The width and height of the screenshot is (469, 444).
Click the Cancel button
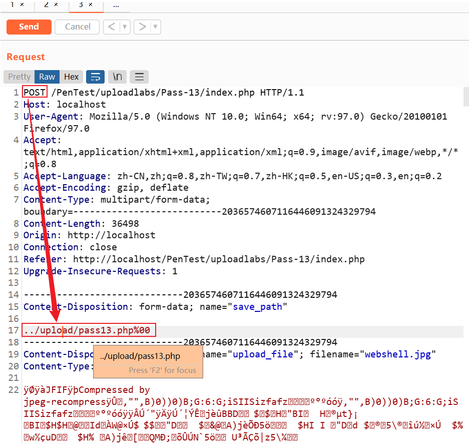[77, 27]
